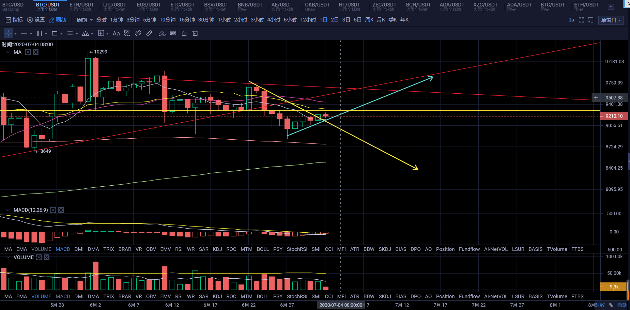This screenshot has width=630, height=310.
Task: Click the candlestick icon in drawing toolbar
Action: pos(173,33)
